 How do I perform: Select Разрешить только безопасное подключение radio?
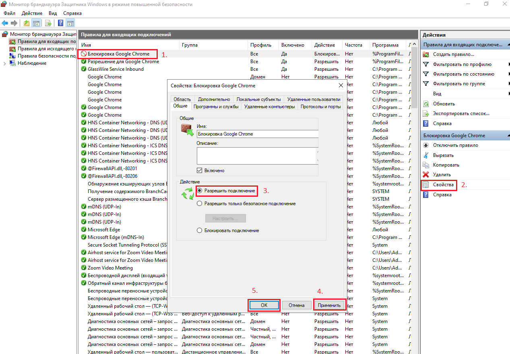[x=199, y=204]
